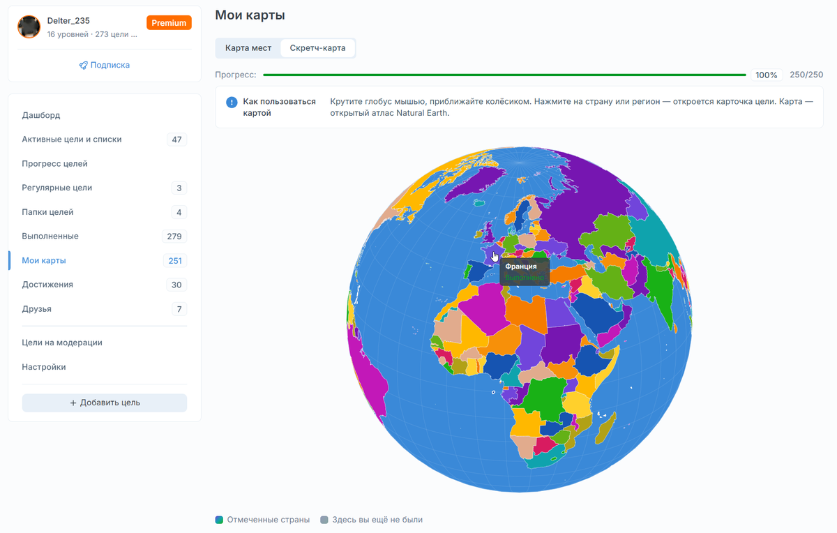This screenshot has height=533, width=837.
Task: Open the Подписка subscription link
Action: [x=105, y=65]
